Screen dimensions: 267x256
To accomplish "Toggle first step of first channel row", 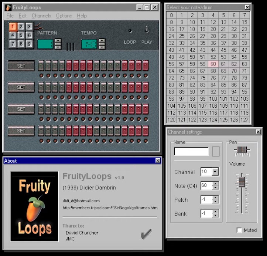I will point(41,65).
